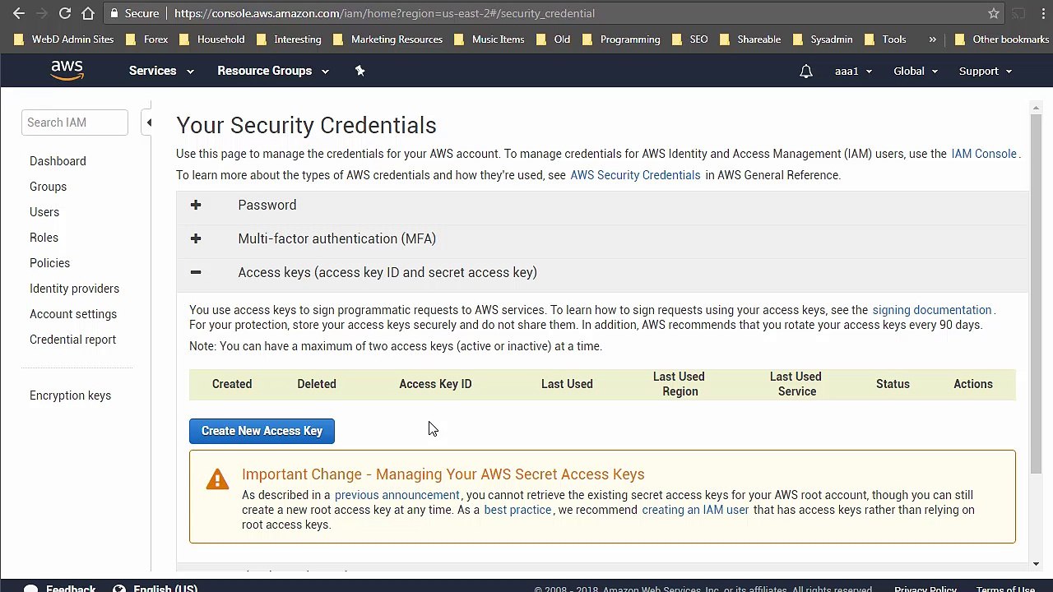The image size is (1053, 592).
Task: Open the signing documentation link
Action: pyautogui.click(x=931, y=310)
